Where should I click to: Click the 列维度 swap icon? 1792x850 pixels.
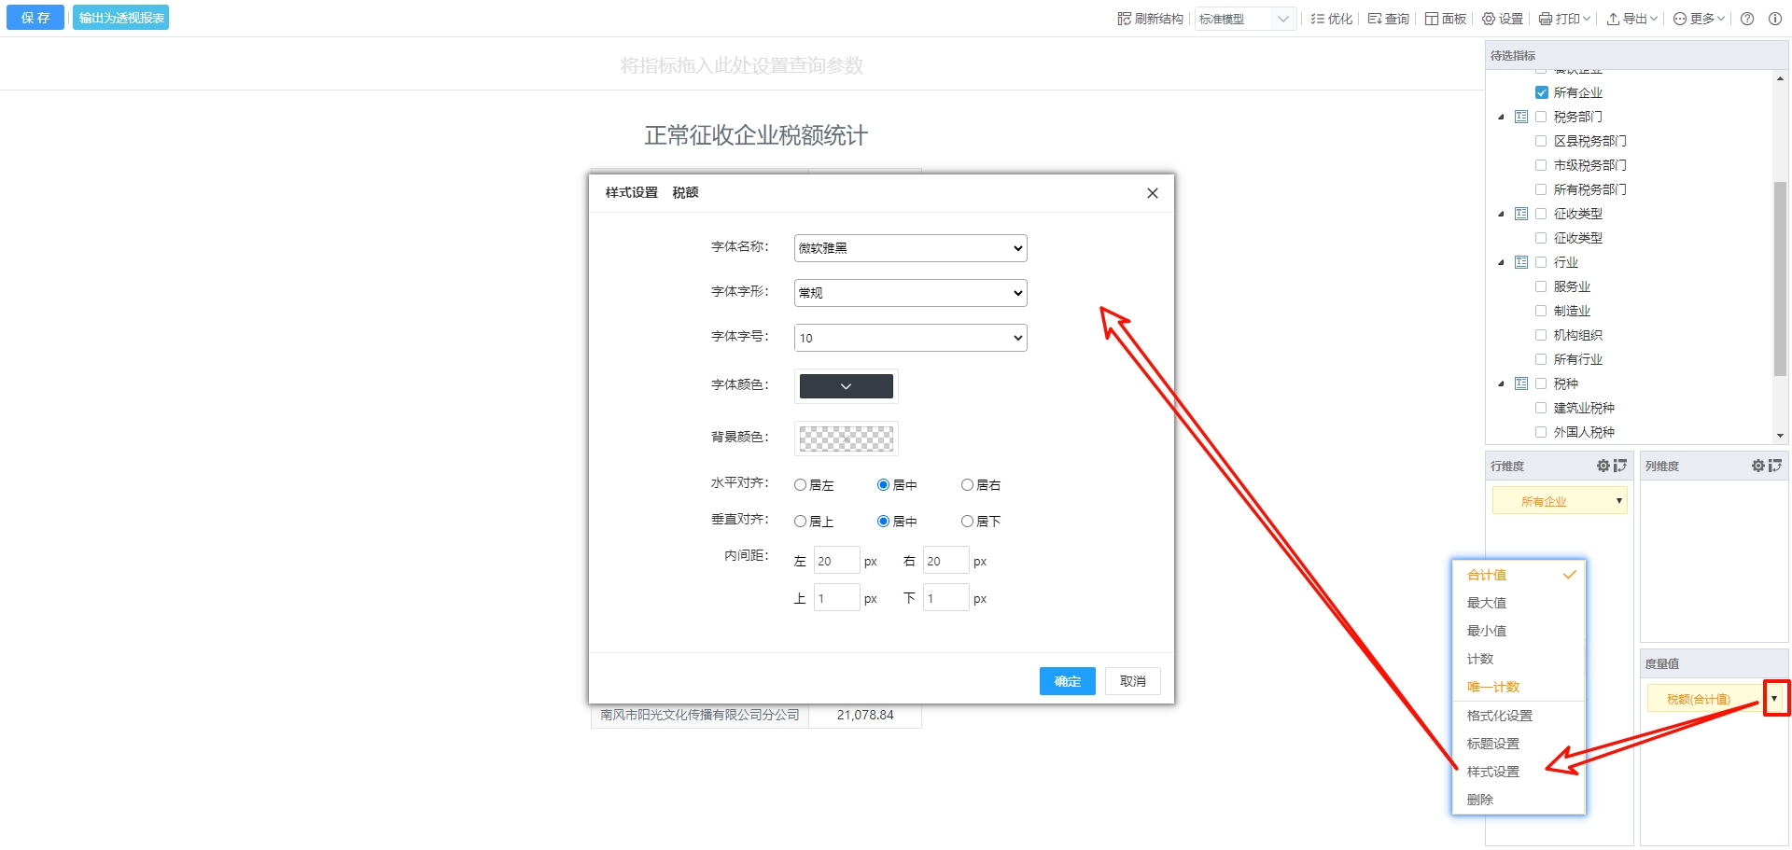tap(1774, 466)
